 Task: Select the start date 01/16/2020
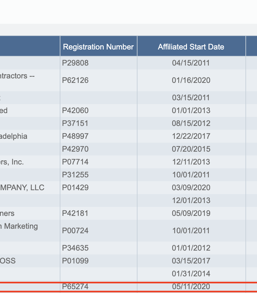[191, 80]
